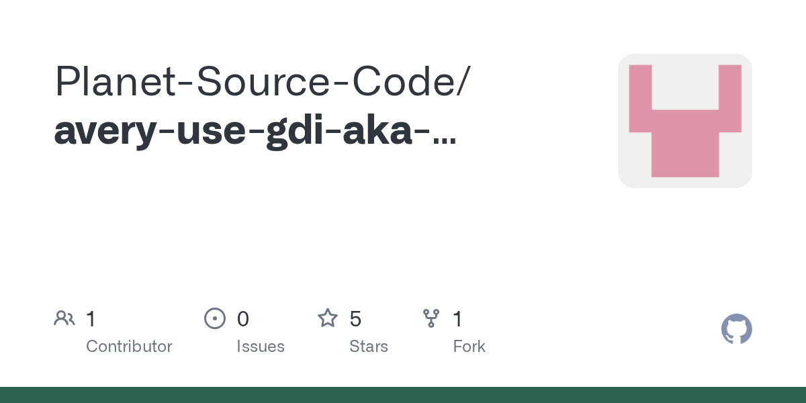Click the green language bar
Viewport: 806px width, 403px height.
(x=403, y=395)
